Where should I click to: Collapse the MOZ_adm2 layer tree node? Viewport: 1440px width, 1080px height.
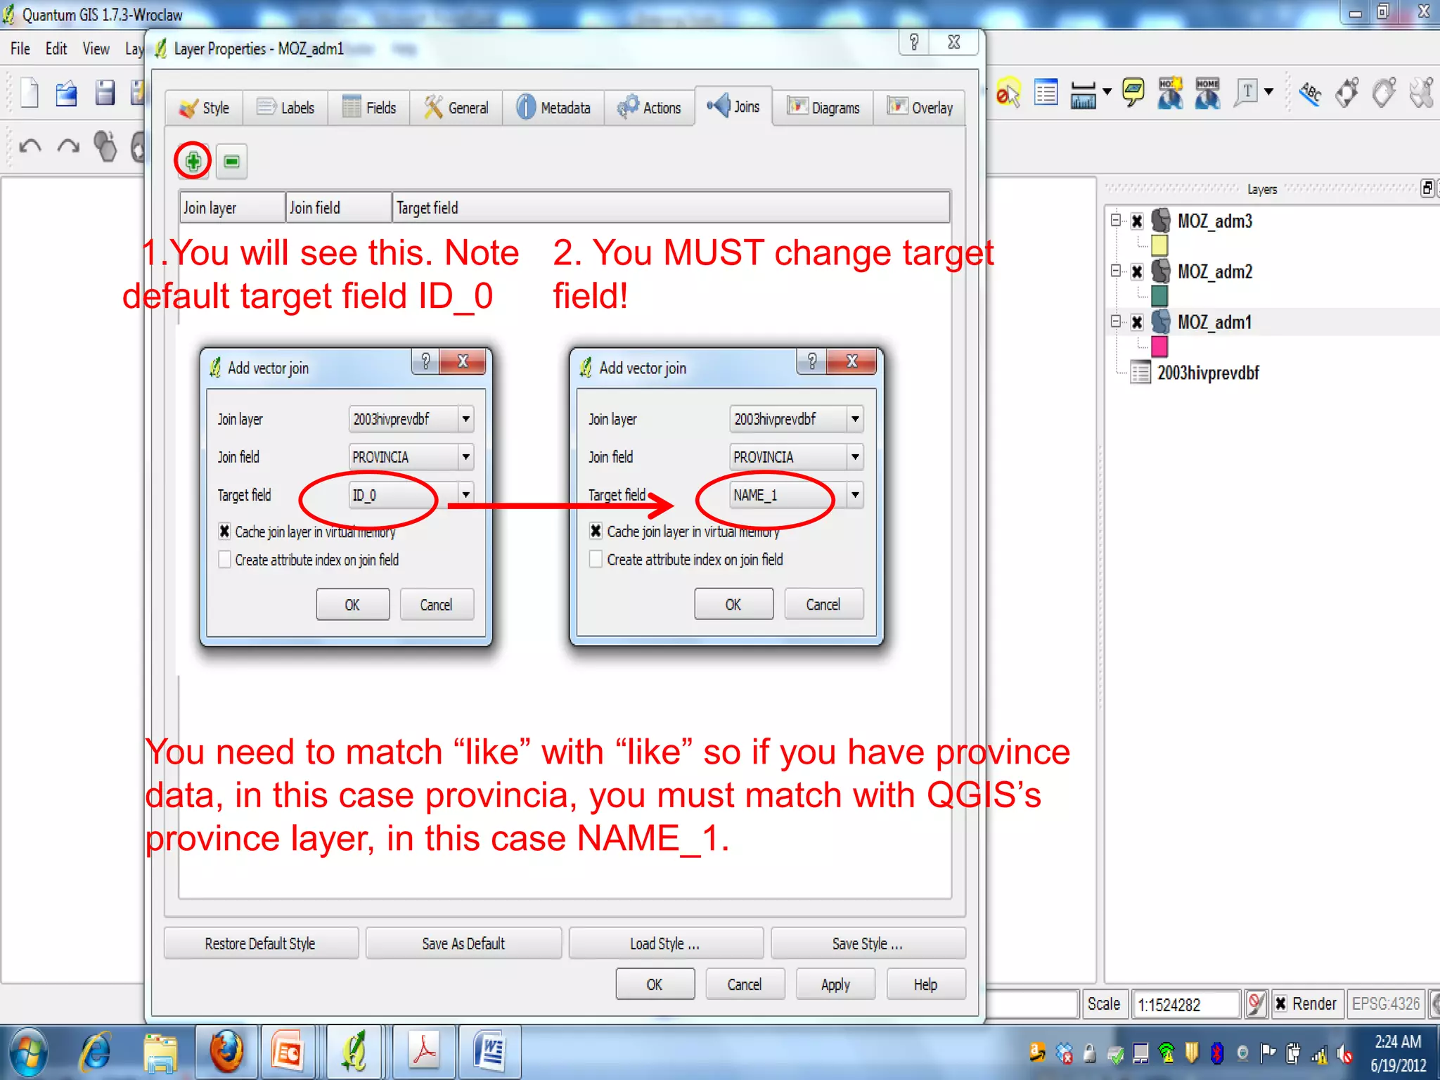coord(1116,271)
